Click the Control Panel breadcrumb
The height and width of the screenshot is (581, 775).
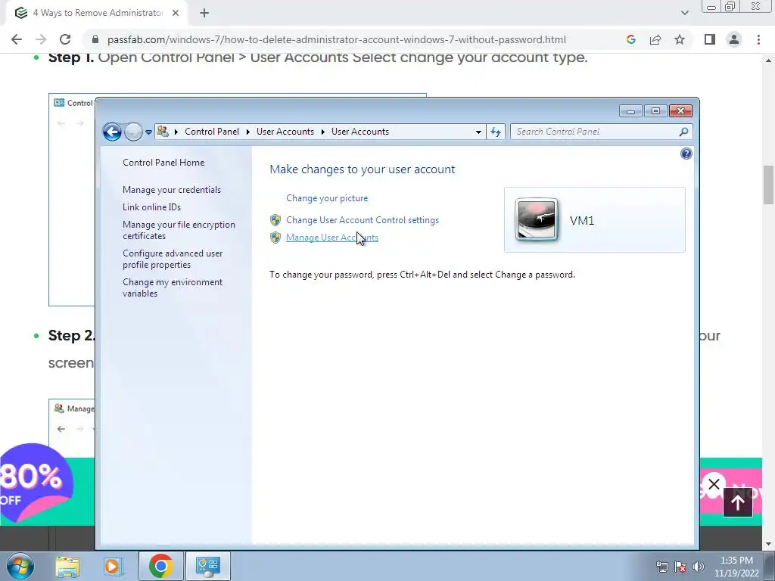click(x=212, y=132)
